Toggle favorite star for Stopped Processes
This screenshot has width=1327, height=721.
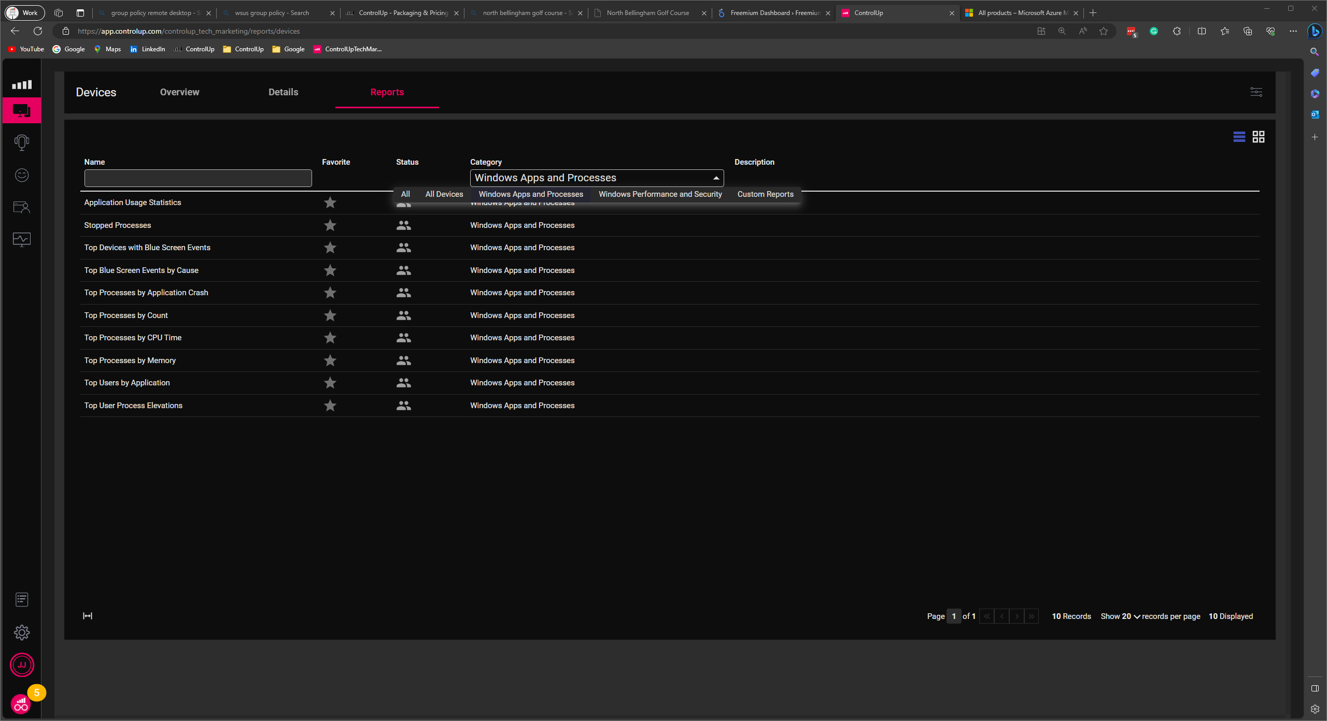click(x=330, y=225)
